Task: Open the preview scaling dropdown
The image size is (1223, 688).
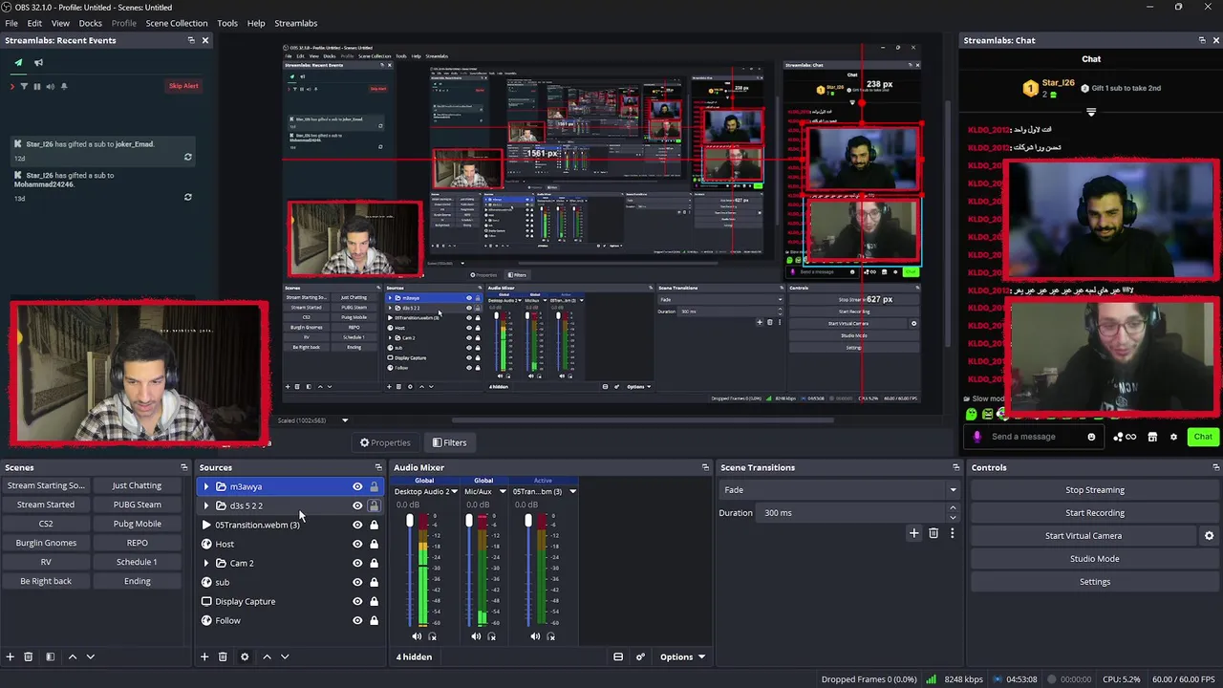Action: tap(345, 420)
